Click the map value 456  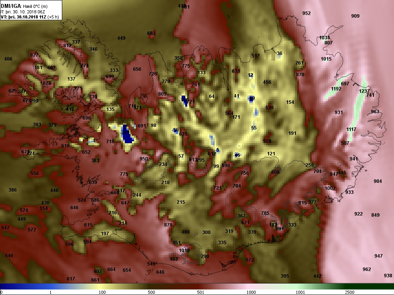pos(267,82)
